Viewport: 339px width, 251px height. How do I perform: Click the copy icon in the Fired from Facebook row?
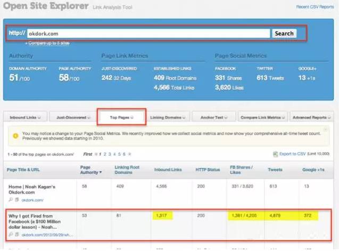17,234
